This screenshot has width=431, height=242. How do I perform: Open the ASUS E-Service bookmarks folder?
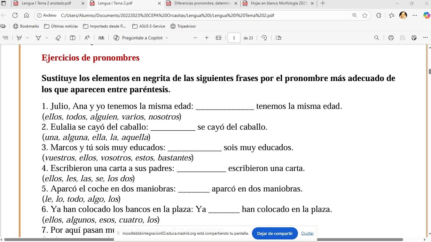(149, 26)
